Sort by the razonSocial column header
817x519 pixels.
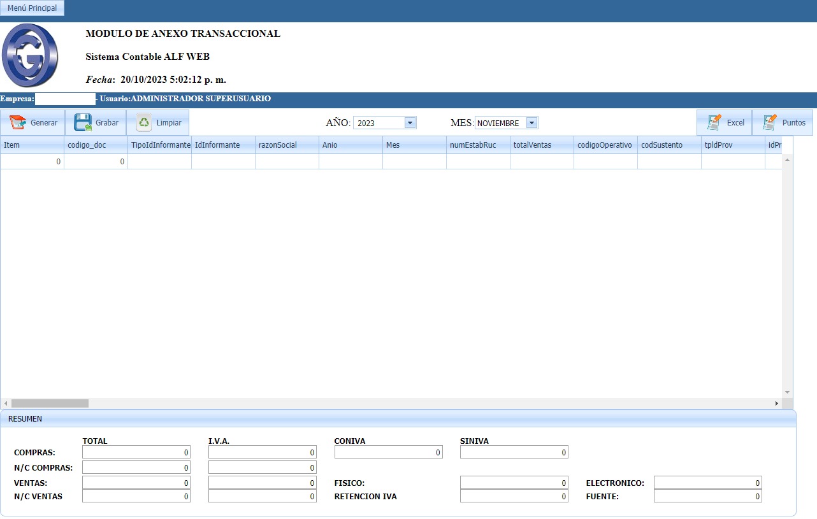coord(287,145)
